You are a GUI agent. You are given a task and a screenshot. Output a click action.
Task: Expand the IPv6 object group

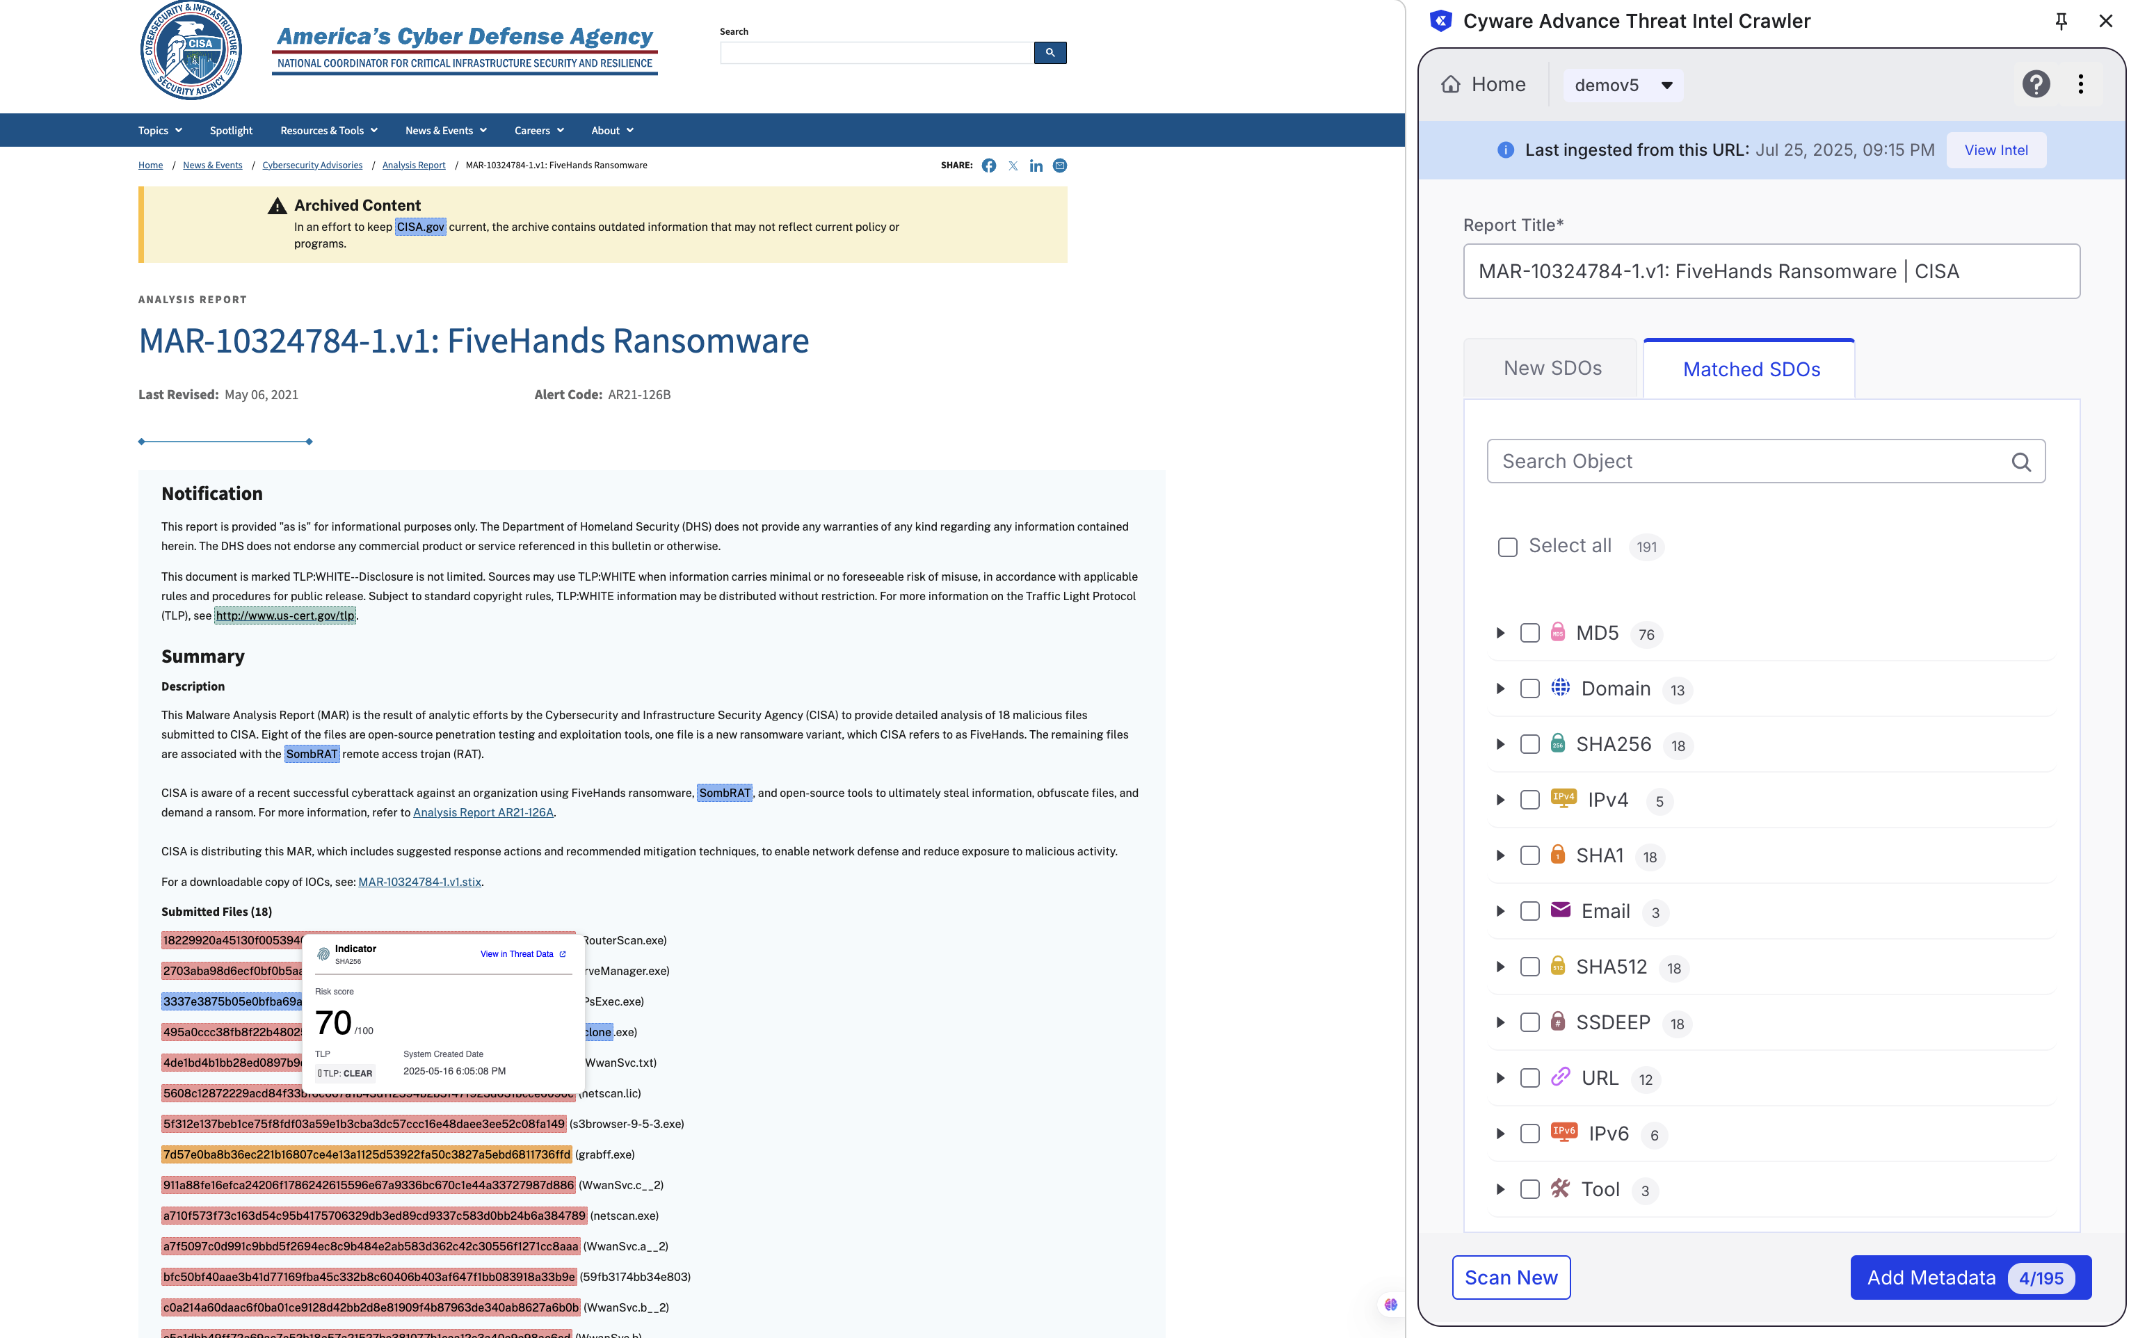(1500, 1134)
